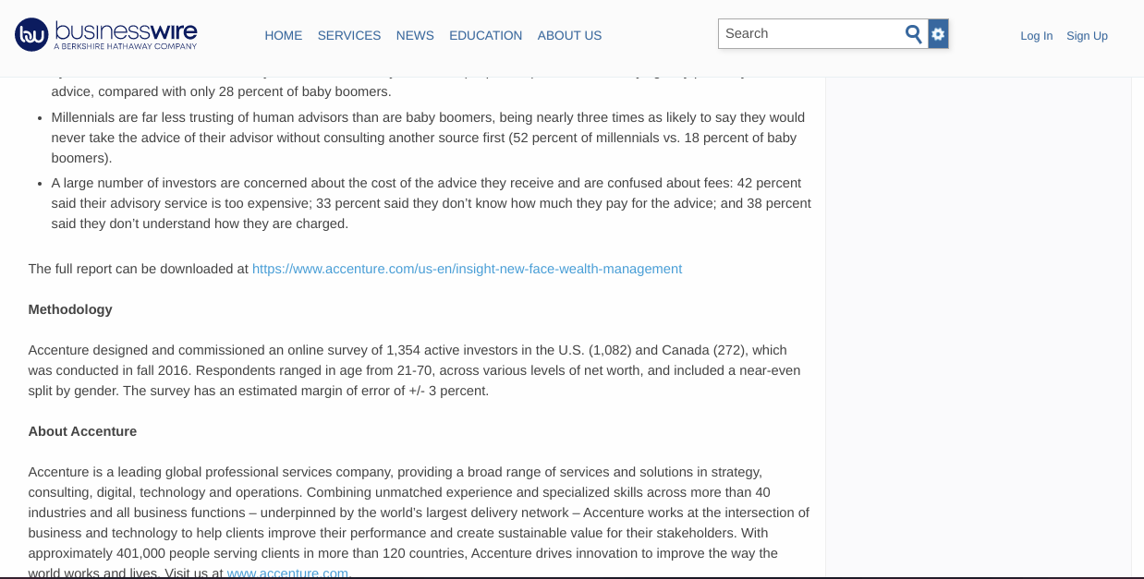Image resolution: width=1144 pixels, height=579 pixels.
Task: Click the 'A large number of investors' bullet
Action: 431,203
